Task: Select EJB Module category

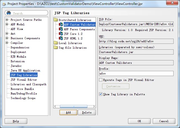Action: coord(18,57)
